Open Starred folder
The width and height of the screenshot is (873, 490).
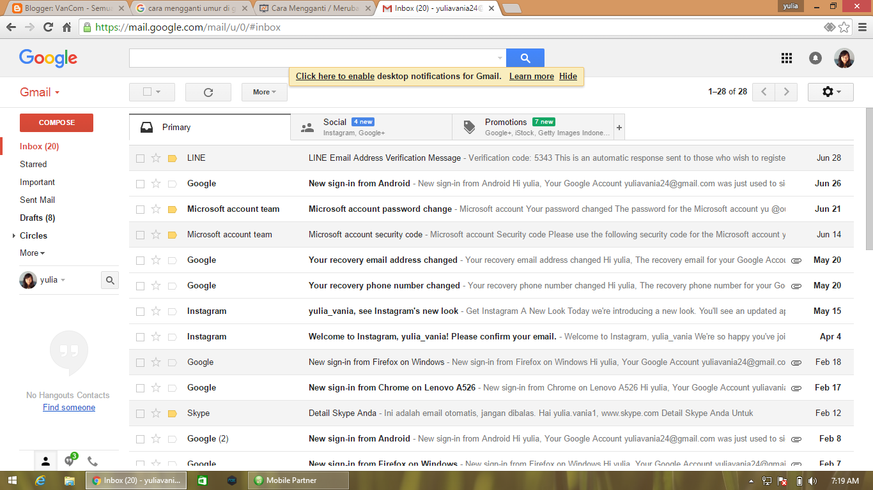tap(33, 165)
